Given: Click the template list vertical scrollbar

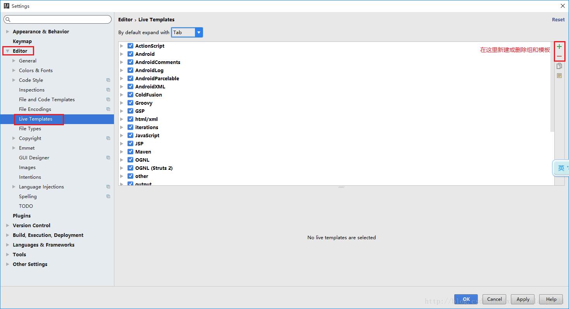Looking at the screenshot, I should [x=552, y=87].
